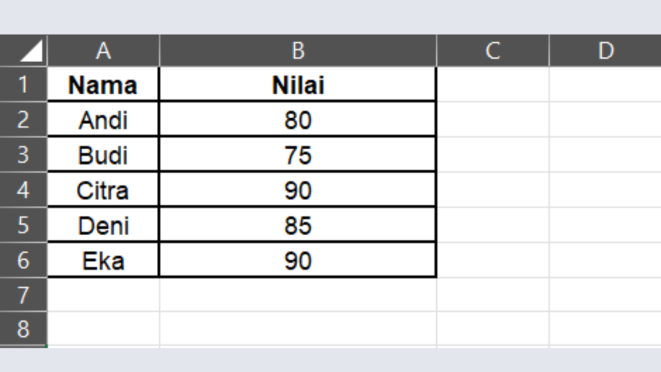Click the cell with value 80
Image resolution: width=661 pixels, height=372 pixels.
click(298, 120)
